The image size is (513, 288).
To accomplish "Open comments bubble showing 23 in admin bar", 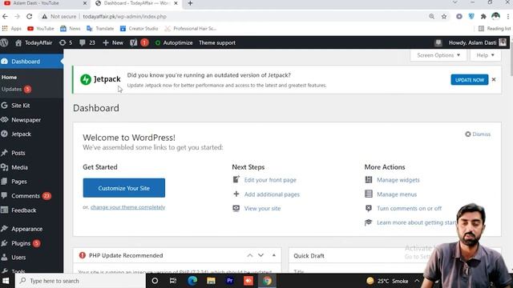I will (87, 42).
